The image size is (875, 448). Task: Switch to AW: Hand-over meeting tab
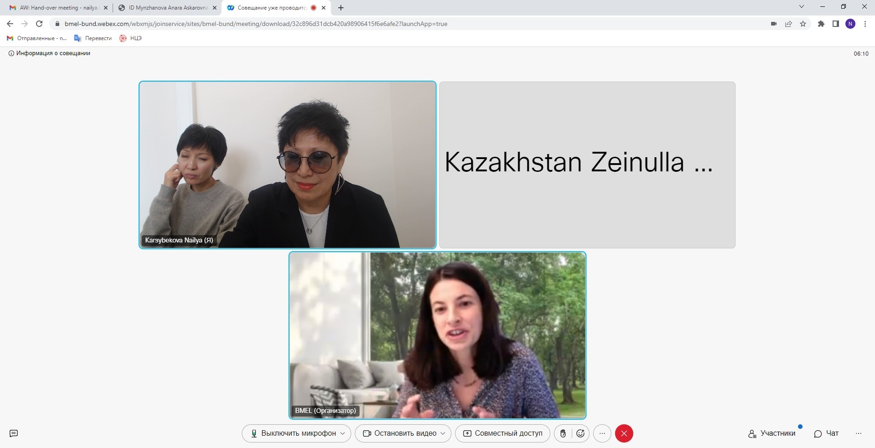(x=58, y=8)
